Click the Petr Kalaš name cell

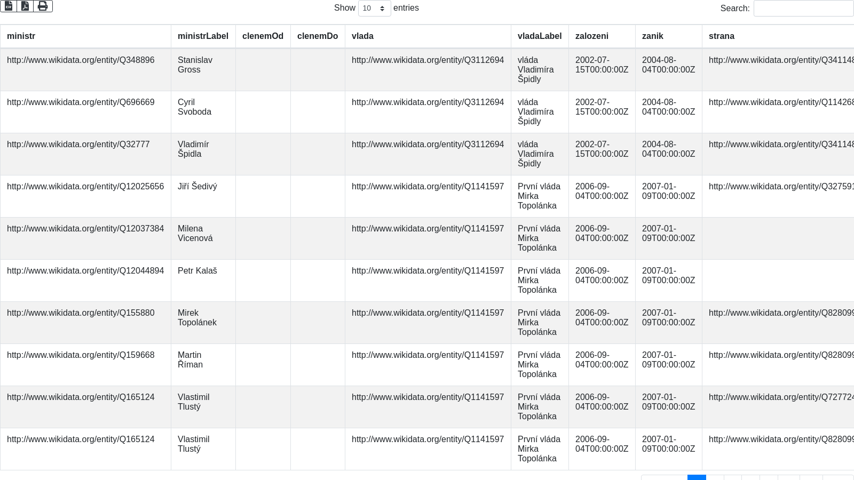[197, 271]
